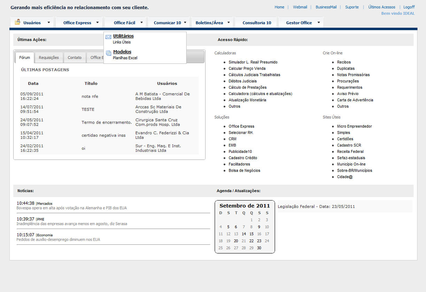Select Cálculos Judiciais Trabalhistas
Screen dimensions: 426x292
tap(254, 75)
